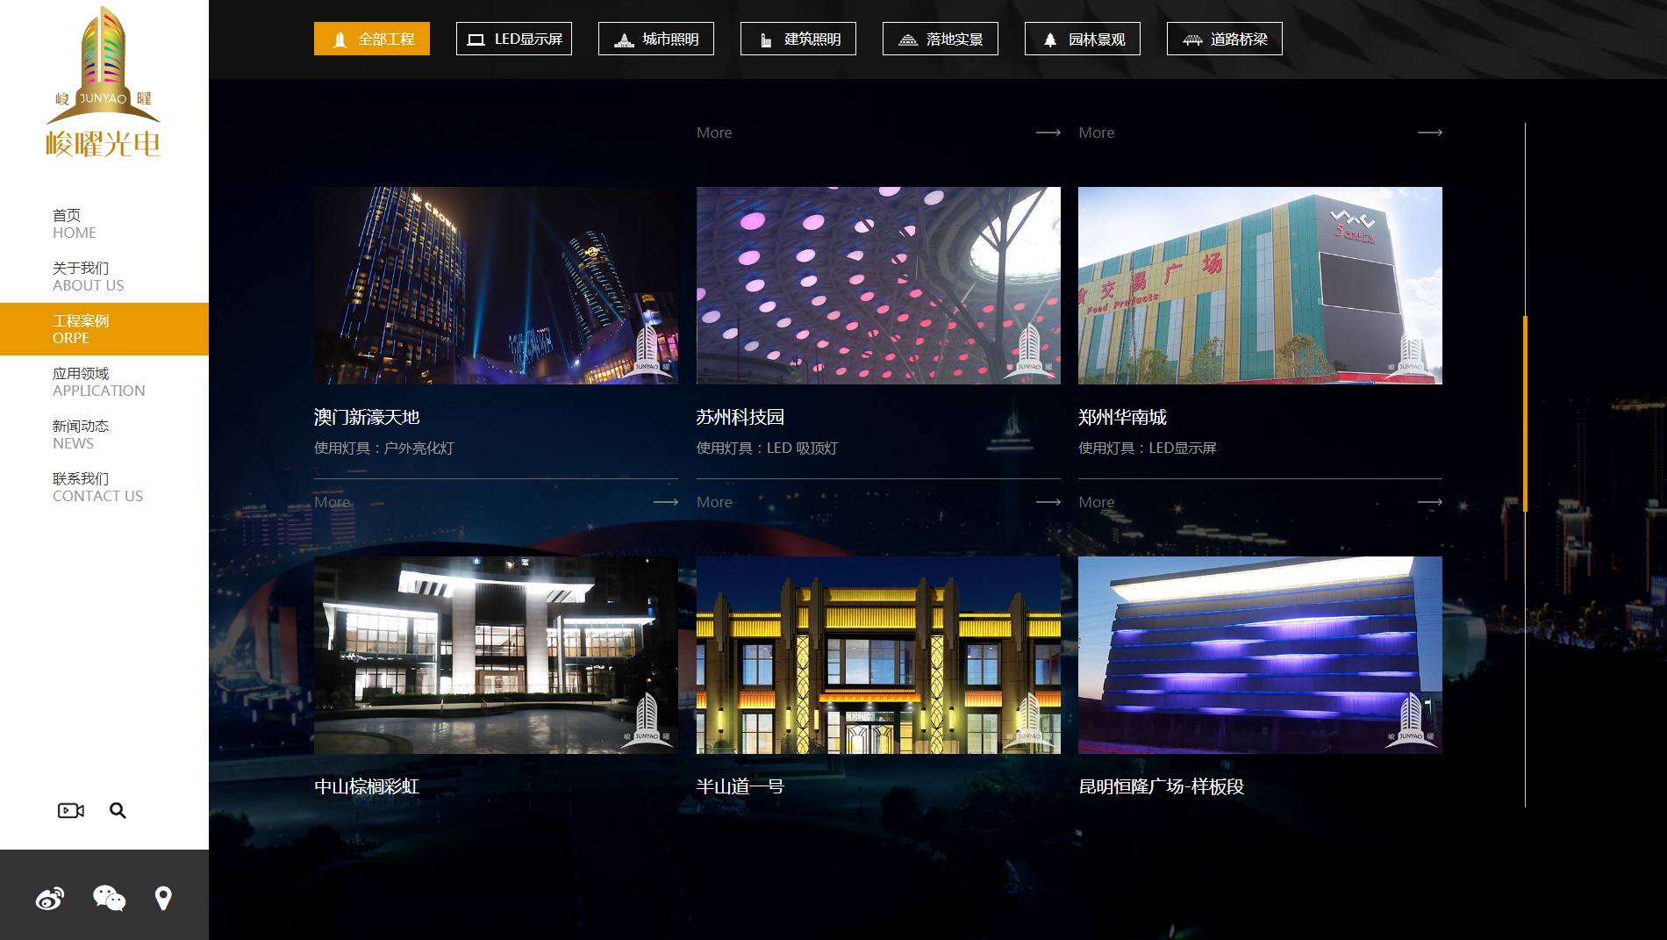Open the 昆明恒隆广场-样板段 project title
Screen dimensions: 1667x940
pos(1161,786)
